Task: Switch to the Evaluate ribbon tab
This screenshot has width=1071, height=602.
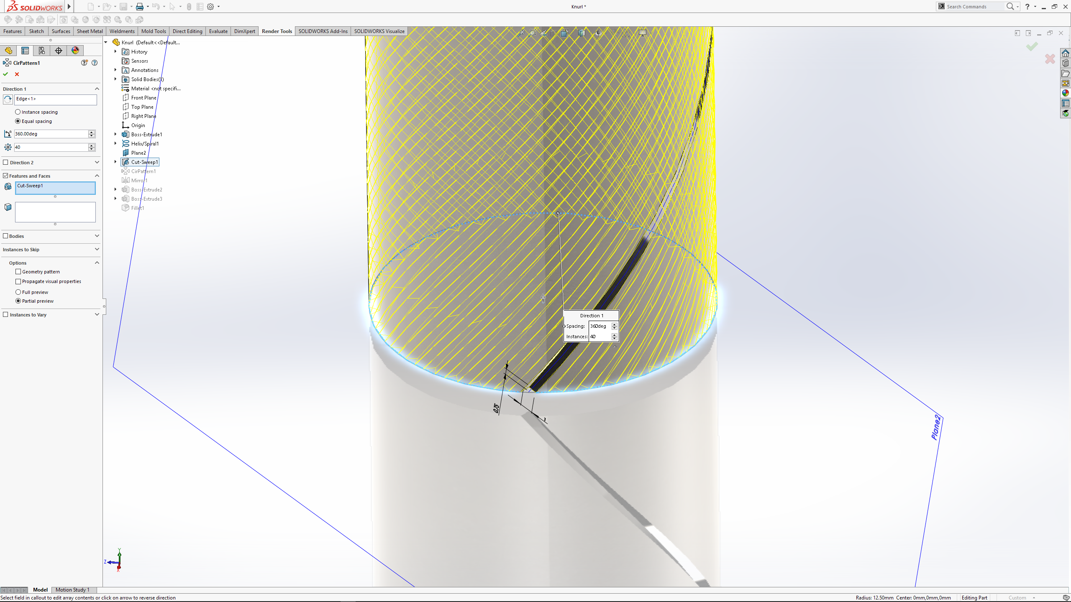Action: pos(218,31)
